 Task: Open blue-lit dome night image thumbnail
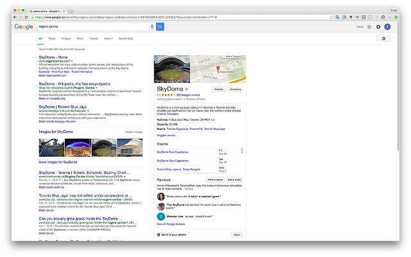78,148
